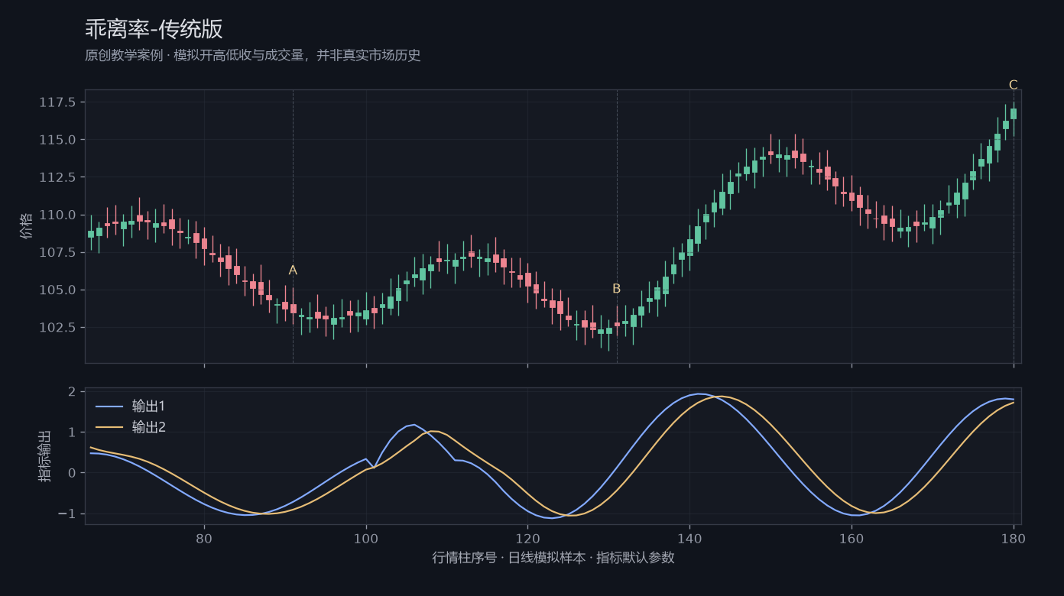
Task: Select marker label A on the price chart
Action: [x=293, y=270]
